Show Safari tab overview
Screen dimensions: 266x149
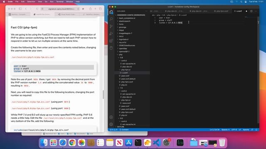(101, 9)
